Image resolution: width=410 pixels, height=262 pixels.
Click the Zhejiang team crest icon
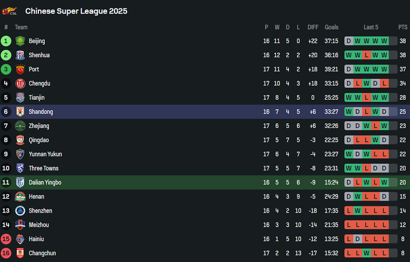(x=20, y=126)
